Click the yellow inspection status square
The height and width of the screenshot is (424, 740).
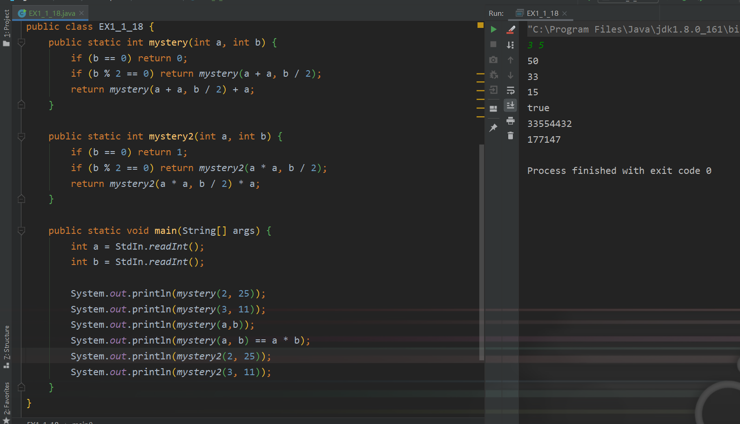(x=480, y=25)
